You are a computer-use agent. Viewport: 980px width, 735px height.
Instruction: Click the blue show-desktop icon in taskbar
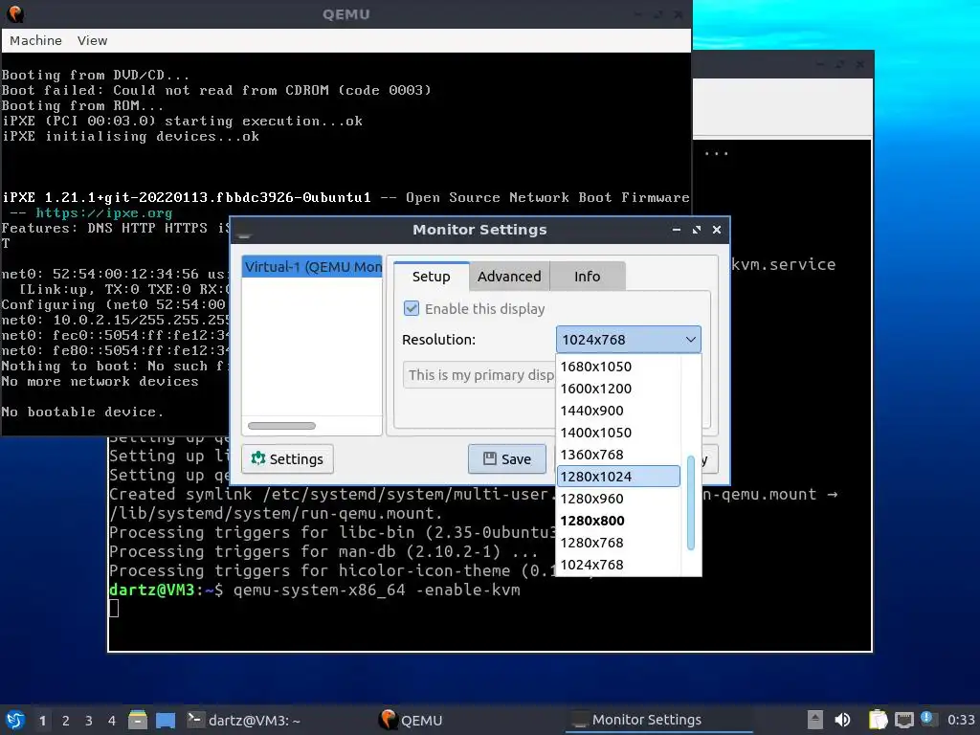[166, 720]
